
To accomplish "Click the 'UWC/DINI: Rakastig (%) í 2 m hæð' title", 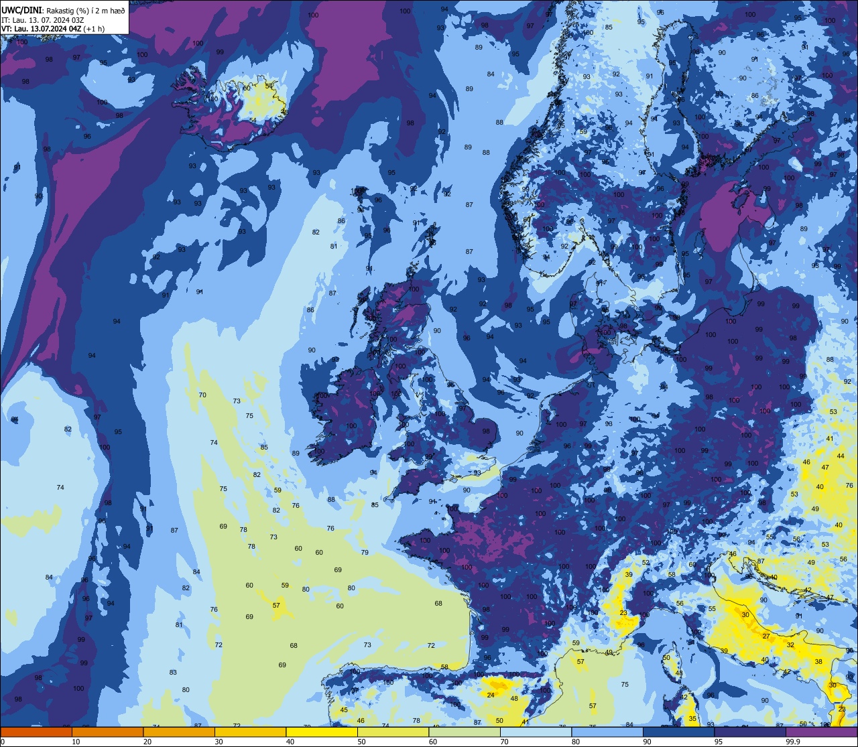I will [63, 11].
